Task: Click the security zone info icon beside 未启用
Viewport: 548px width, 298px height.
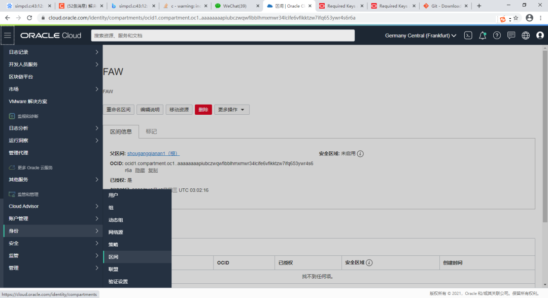Action: click(x=360, y=153)
